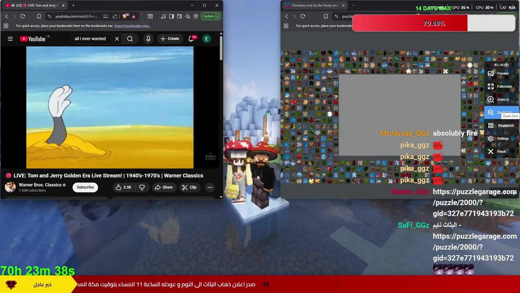Select Zoom Out in puzzle menu
Screen dimensions: 520x293
(x=501, y=112)
